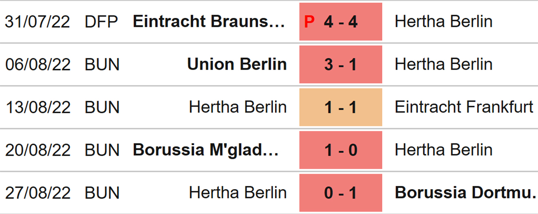Screen dimensions: 538x214
Task: Open the Eintracht Braunschweig team link
Action: click(209, 22)
